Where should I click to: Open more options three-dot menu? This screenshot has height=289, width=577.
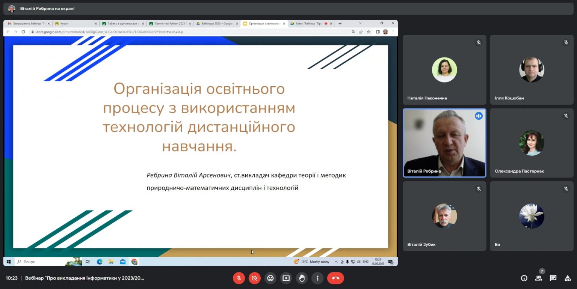click(317, 278)
